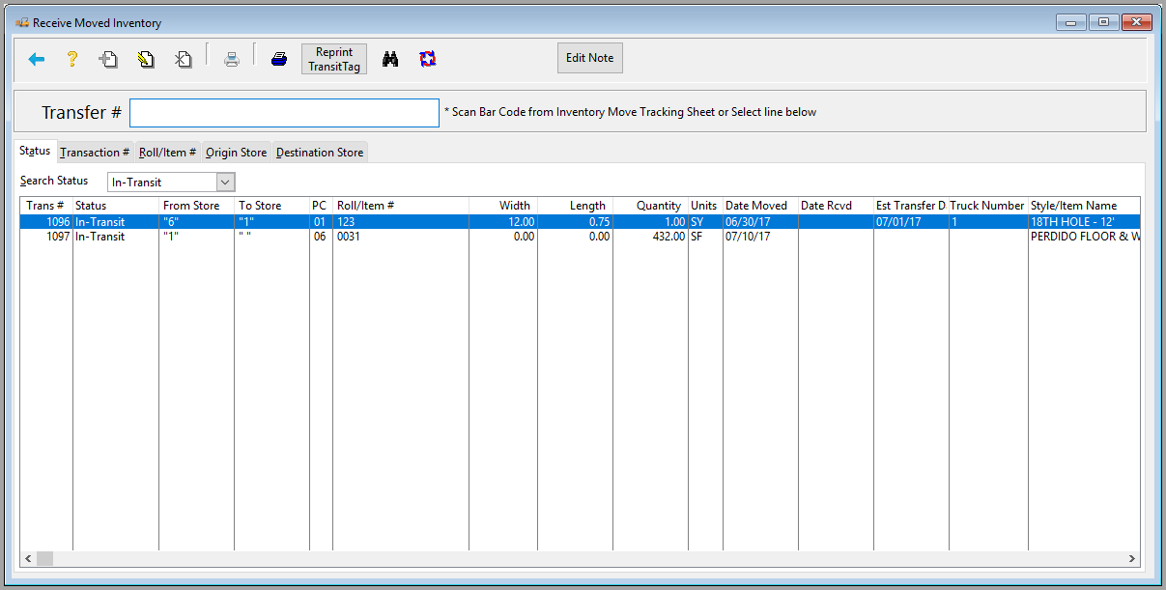The width and height of the screenshot is (1166, 590).
Task: Click the Truck Number column header
Action: [986, 206]
